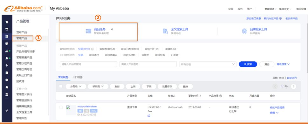Open the 成长 menu in top header

click(x=240, y=9)
